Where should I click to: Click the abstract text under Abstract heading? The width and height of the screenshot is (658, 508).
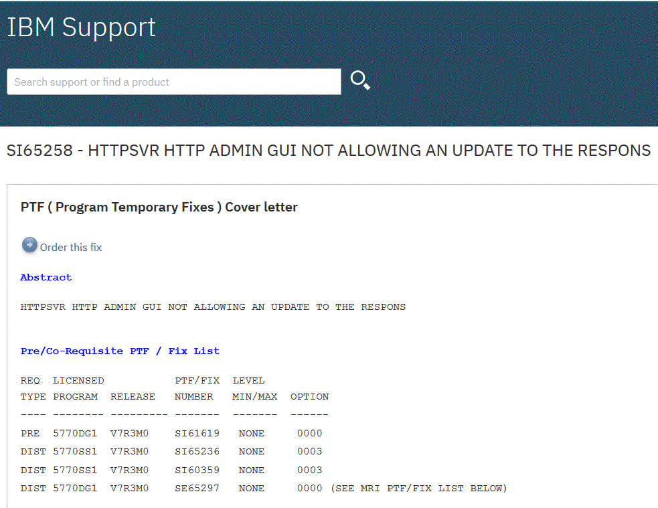(x=213, y=307)
